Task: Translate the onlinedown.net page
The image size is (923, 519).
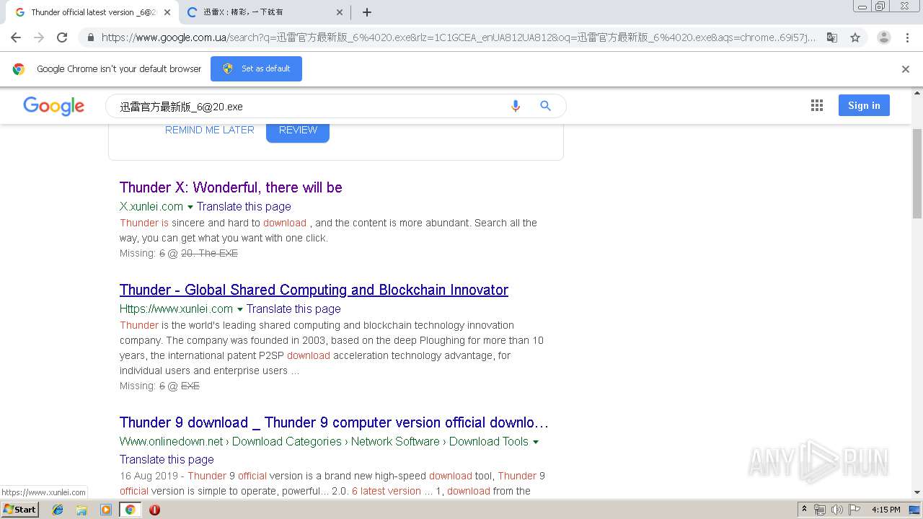Action: pyautogui.click(x=167, y=459)
